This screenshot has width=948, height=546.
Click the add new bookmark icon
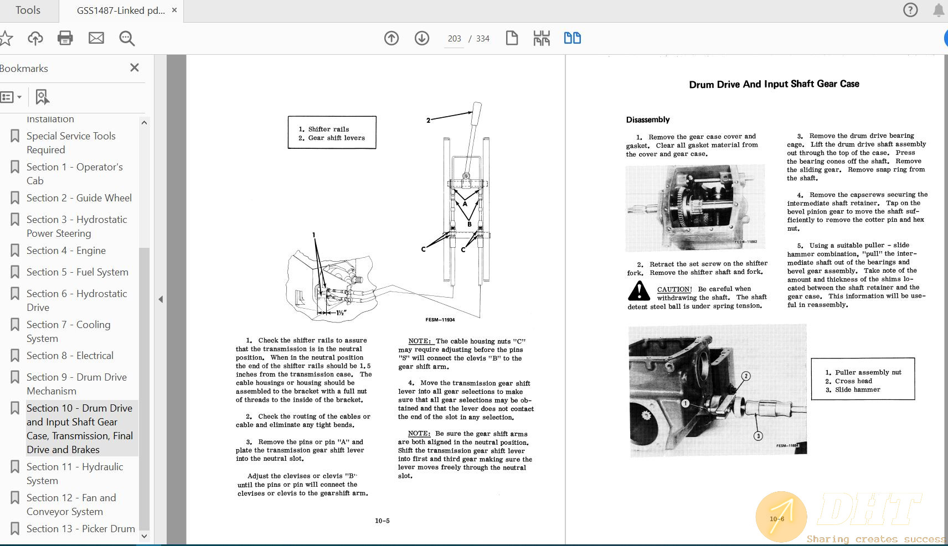click(x=42, y=97)
